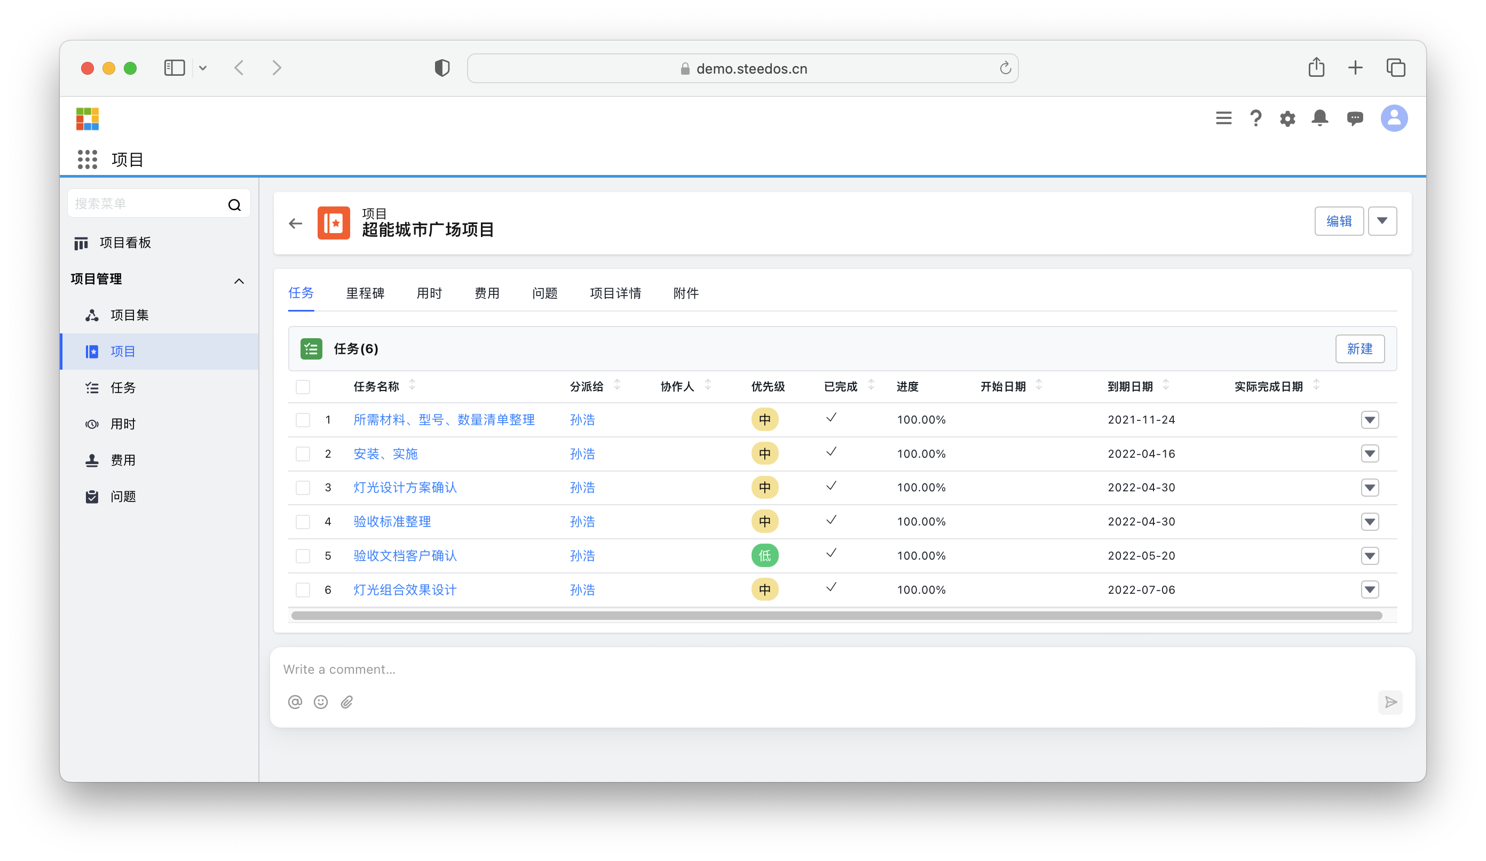Click the green task list icon
The width and height of the screenshot is (1486, 861).
coord(311,349)
